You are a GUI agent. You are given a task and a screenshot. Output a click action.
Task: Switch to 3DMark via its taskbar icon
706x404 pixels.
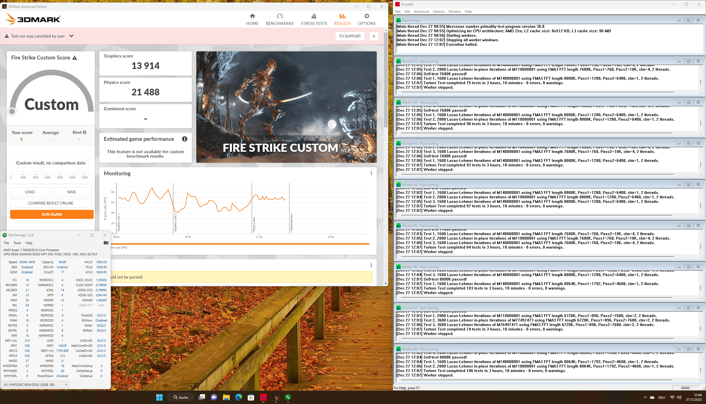click(x=276, y=397)
